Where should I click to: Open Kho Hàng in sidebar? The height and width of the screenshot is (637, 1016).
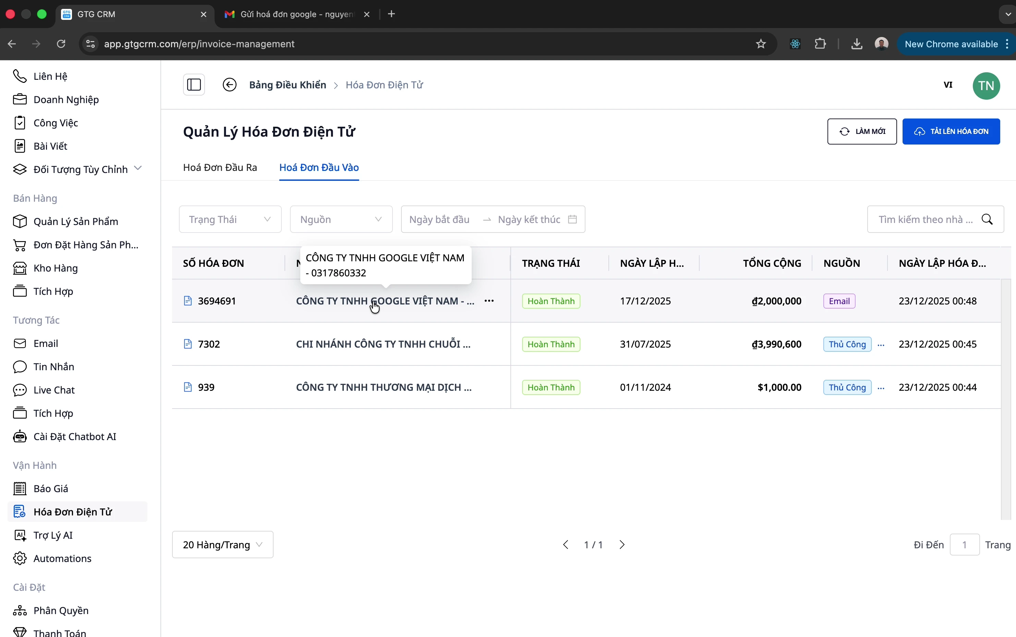[56, 268]
